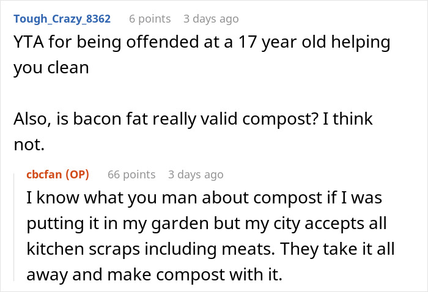Click the (OP) label beside cbcfan
428x292 pixels.
(77, 174)
